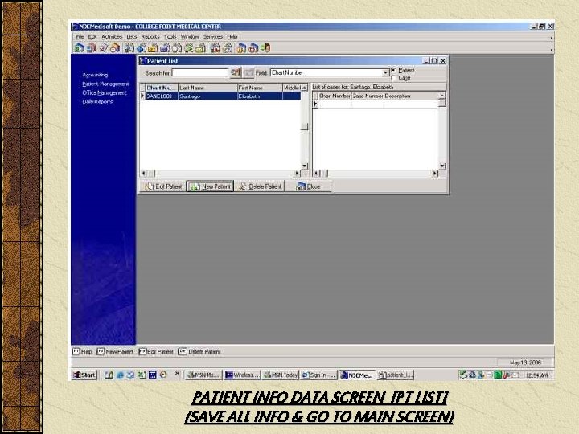This screenshot has width=579, height=434.
Task: Click the F1 Help shortcut in bottom bar
Action: [x=82, y=352]
